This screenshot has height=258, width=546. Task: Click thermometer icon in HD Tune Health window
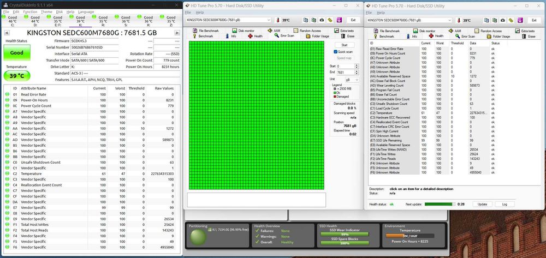click(x=459, y=21)
